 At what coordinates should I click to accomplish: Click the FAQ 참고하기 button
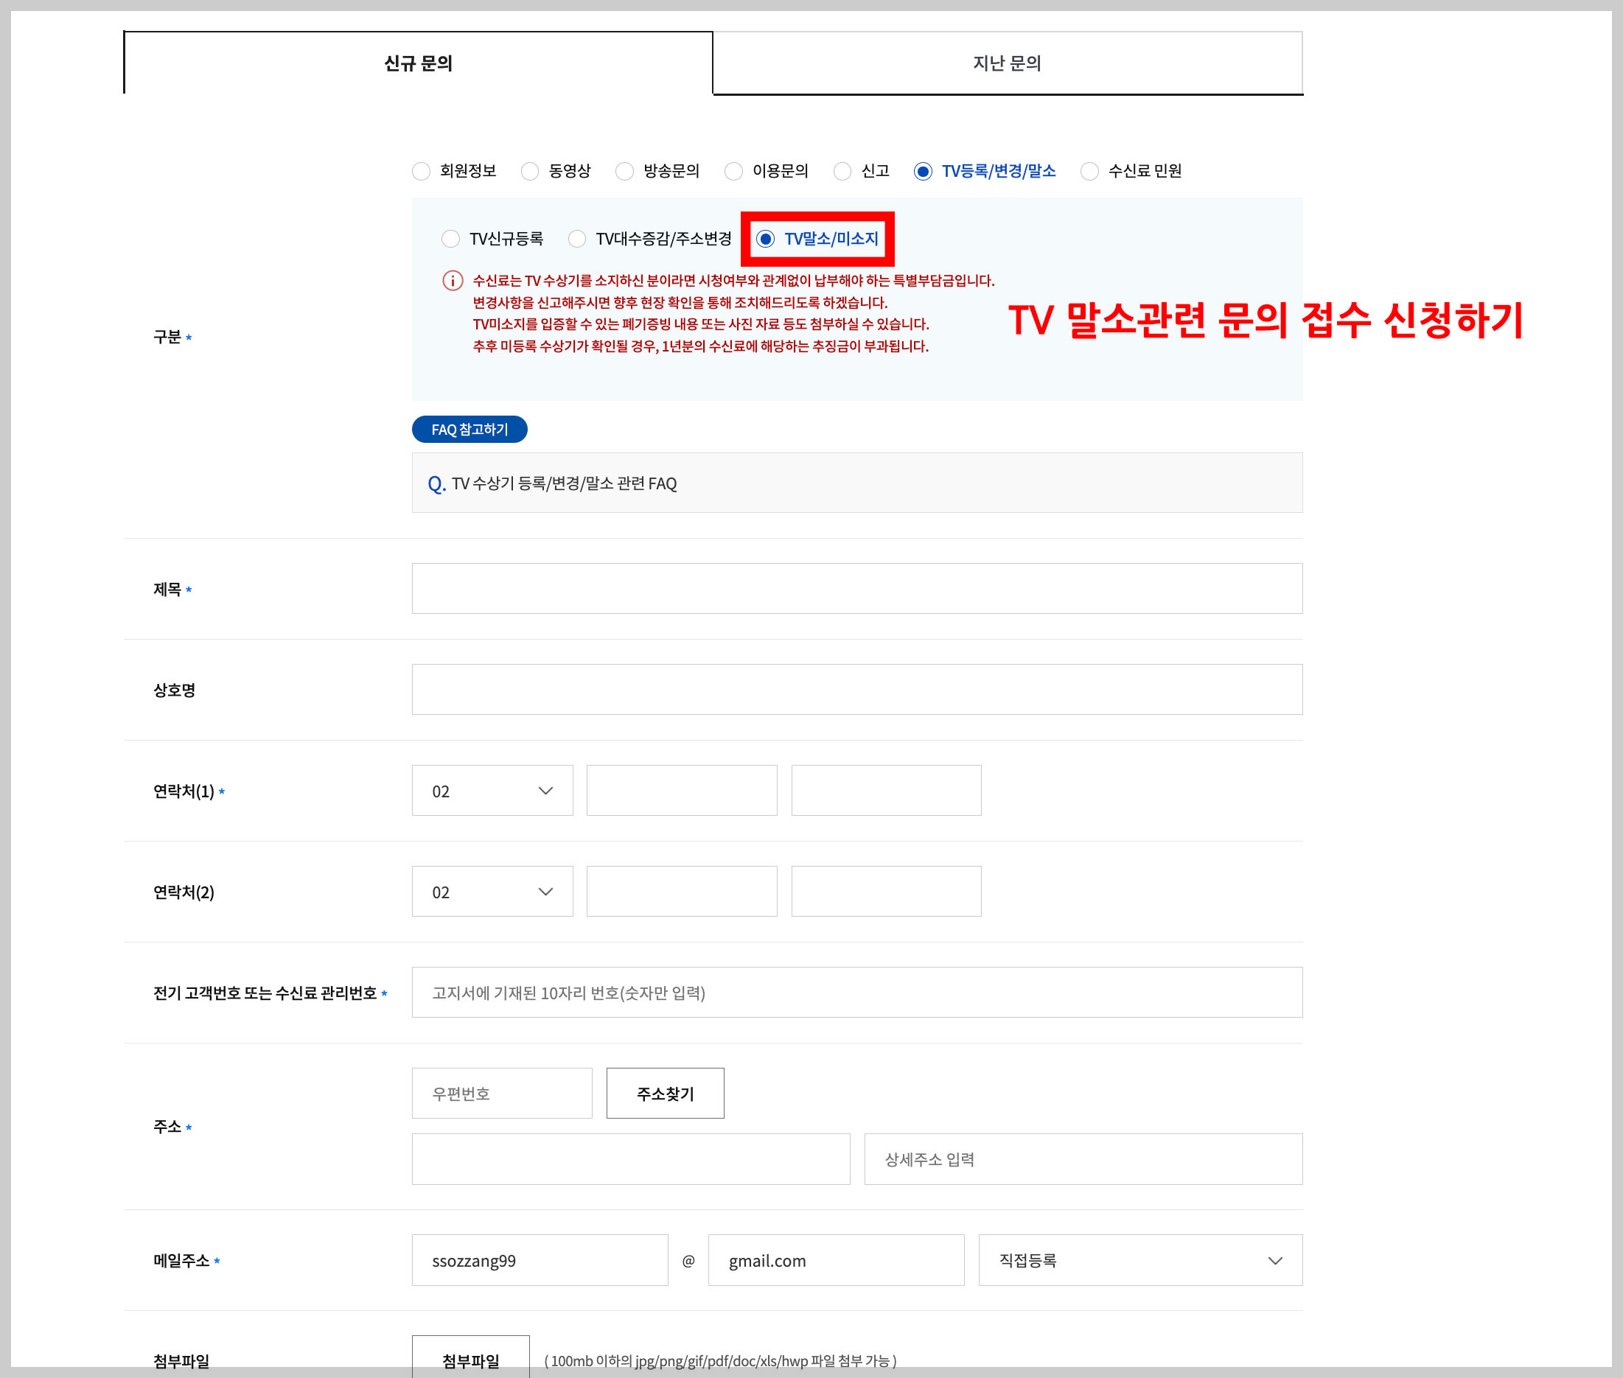(x=470, y=429)
